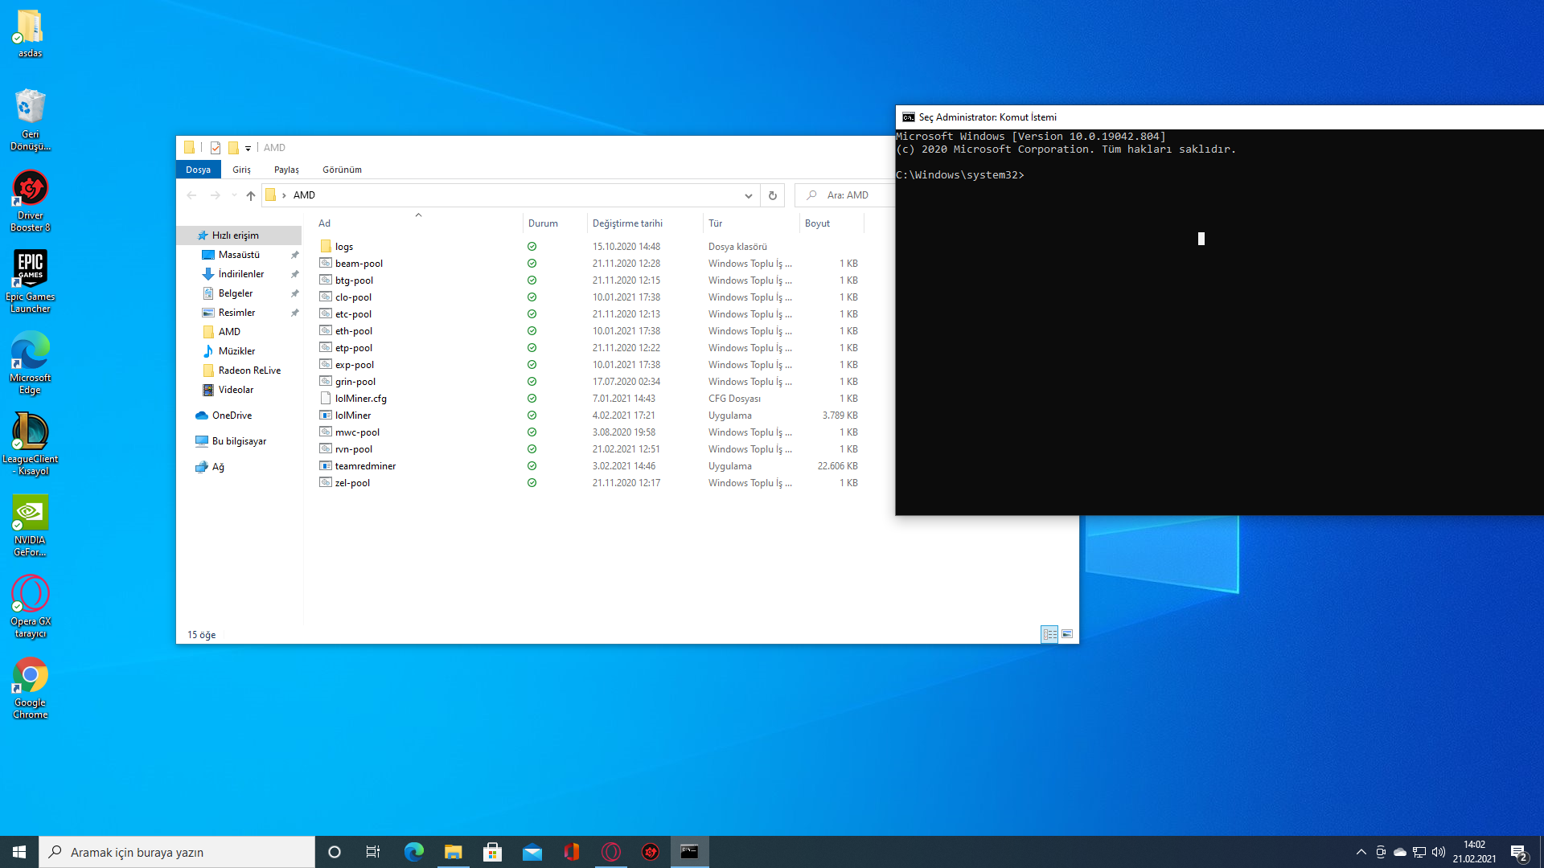
Task: Select OneDrive in navigation pane
Action: 232,416
